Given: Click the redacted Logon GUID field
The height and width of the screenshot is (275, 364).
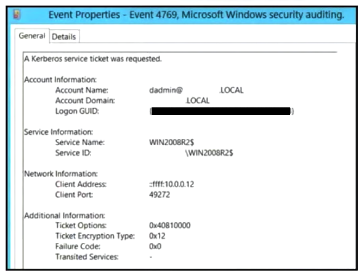Looking at the screenshot, I should 222,111.
